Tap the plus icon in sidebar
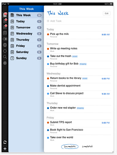 (x=5, y=149)
